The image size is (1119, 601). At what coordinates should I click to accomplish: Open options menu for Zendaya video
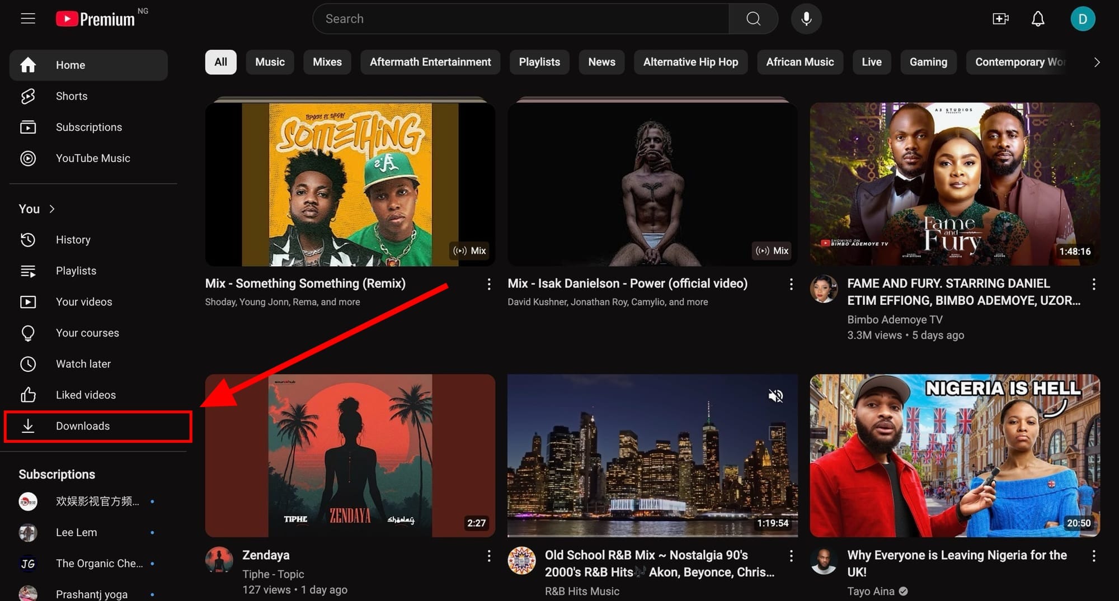[488, 556]
